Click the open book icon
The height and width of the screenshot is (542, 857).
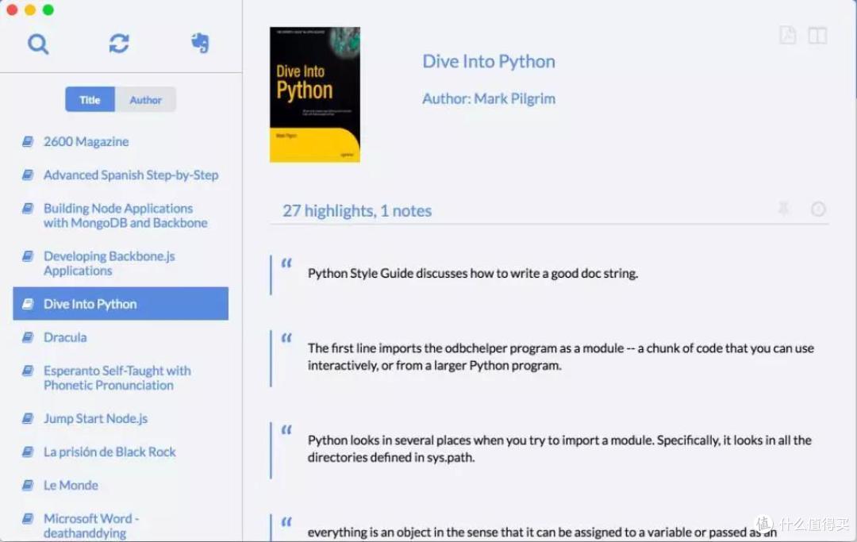pyautogui.click(x=817, y=36)
